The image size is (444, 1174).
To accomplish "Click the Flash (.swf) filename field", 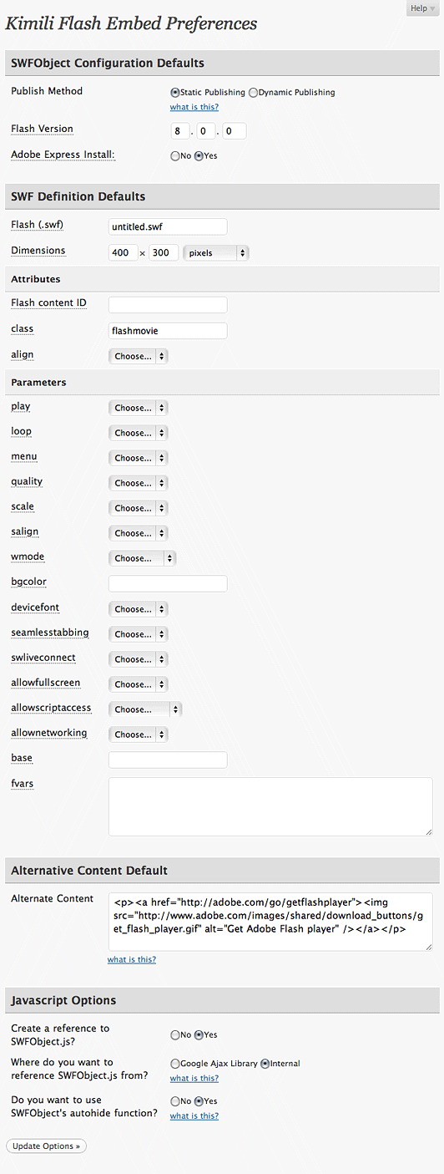I will click(168, 226).
